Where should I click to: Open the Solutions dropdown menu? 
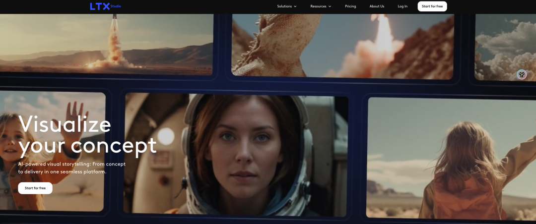pos(287,6)
